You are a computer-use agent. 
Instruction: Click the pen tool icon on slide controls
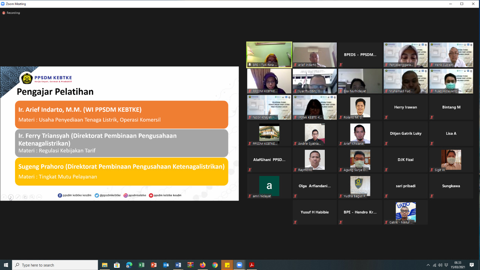18,197
